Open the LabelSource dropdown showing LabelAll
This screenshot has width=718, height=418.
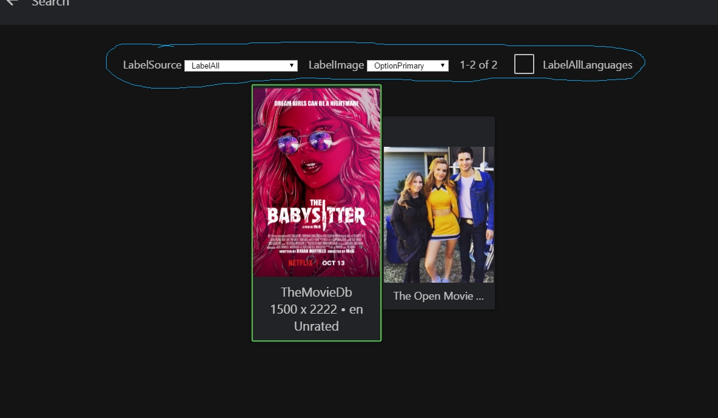(241, 66)
